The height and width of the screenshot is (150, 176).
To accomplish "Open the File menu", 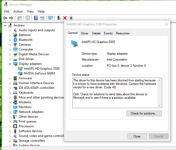I will (7, 11).
